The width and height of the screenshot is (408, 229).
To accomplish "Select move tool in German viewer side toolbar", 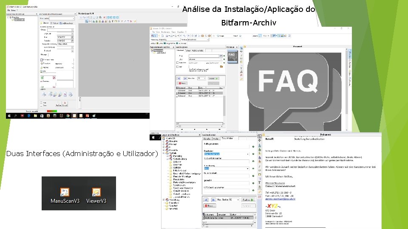I will [x=259, y=140].
